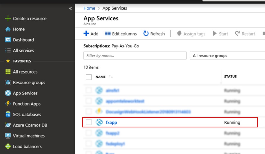Image resolution: width=265 pixels, height=154 pixels.
Task: Click the Azure Cosmos DB planet icon
Action: (8, 125)
